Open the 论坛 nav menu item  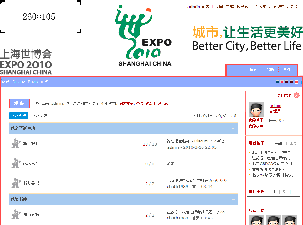pyautogui.click(x=237, y=70)
